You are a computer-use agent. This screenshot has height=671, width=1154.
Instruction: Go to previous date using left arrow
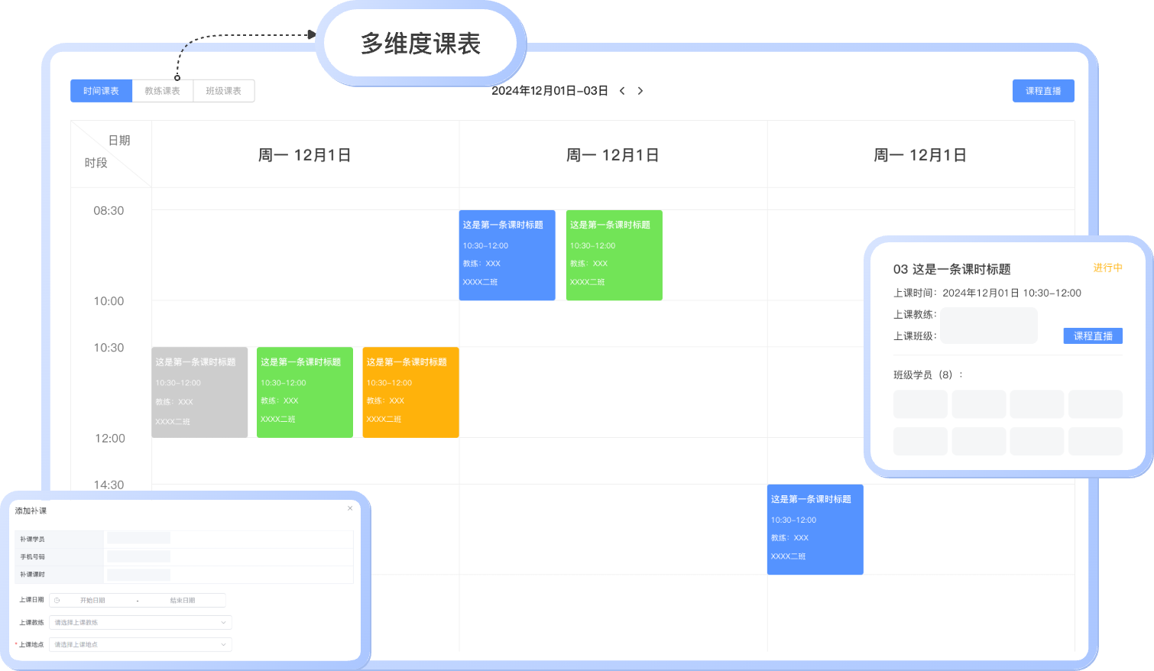[x=623, y=90]
